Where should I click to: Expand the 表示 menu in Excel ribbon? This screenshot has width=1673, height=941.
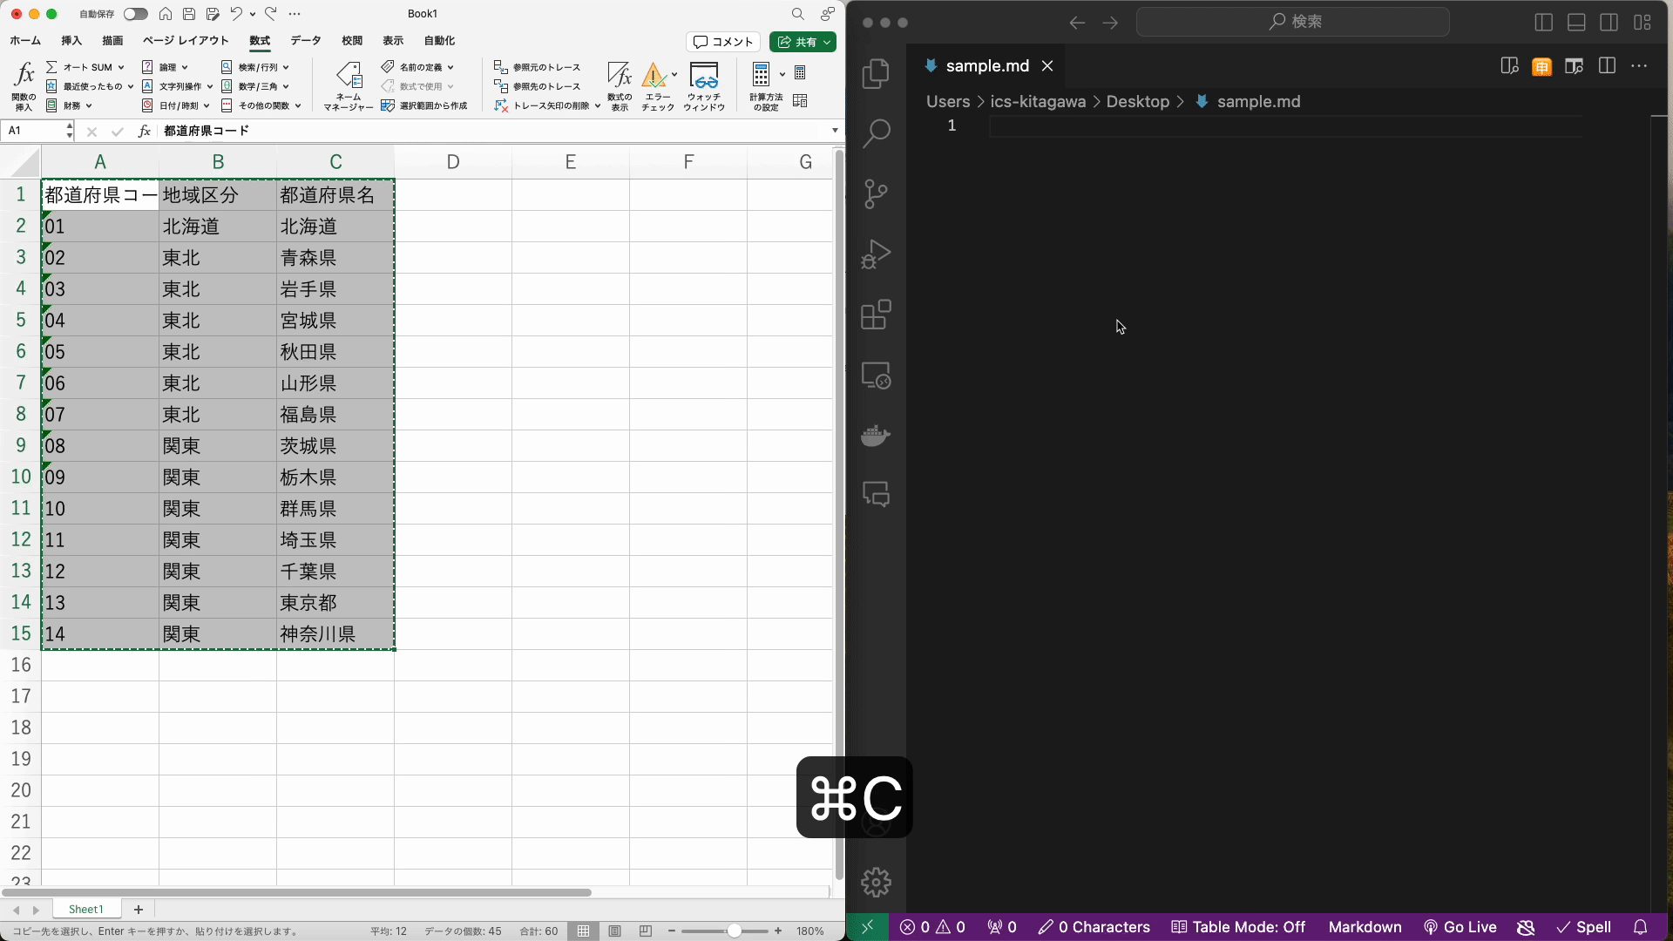click(393, 40)
